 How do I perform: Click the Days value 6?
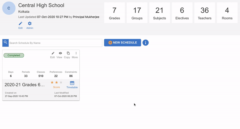pos(11,76)
